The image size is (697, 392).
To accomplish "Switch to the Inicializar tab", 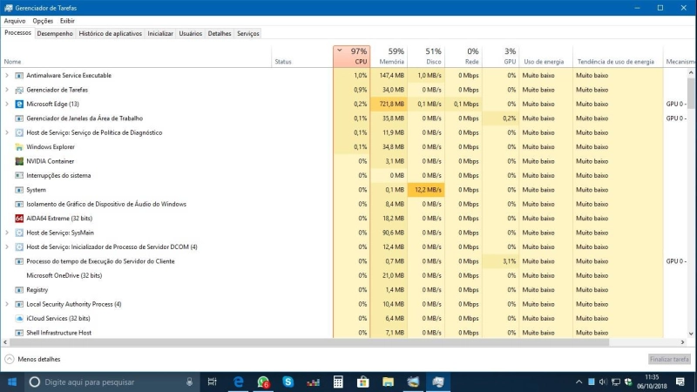I will [160, 33].
